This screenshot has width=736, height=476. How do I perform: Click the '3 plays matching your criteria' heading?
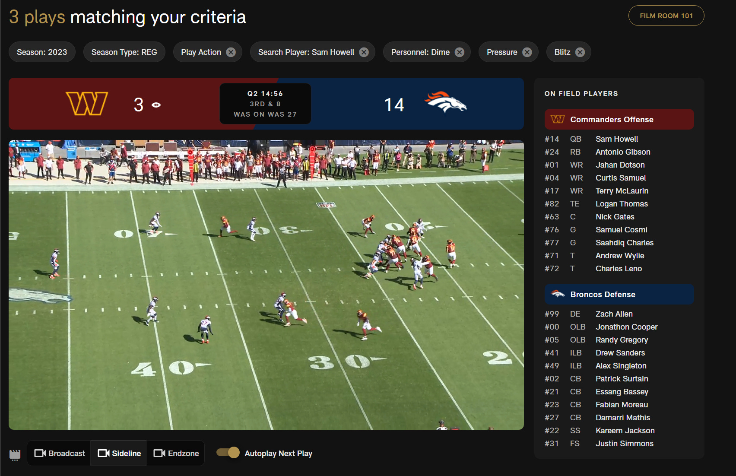coord(127,17)
